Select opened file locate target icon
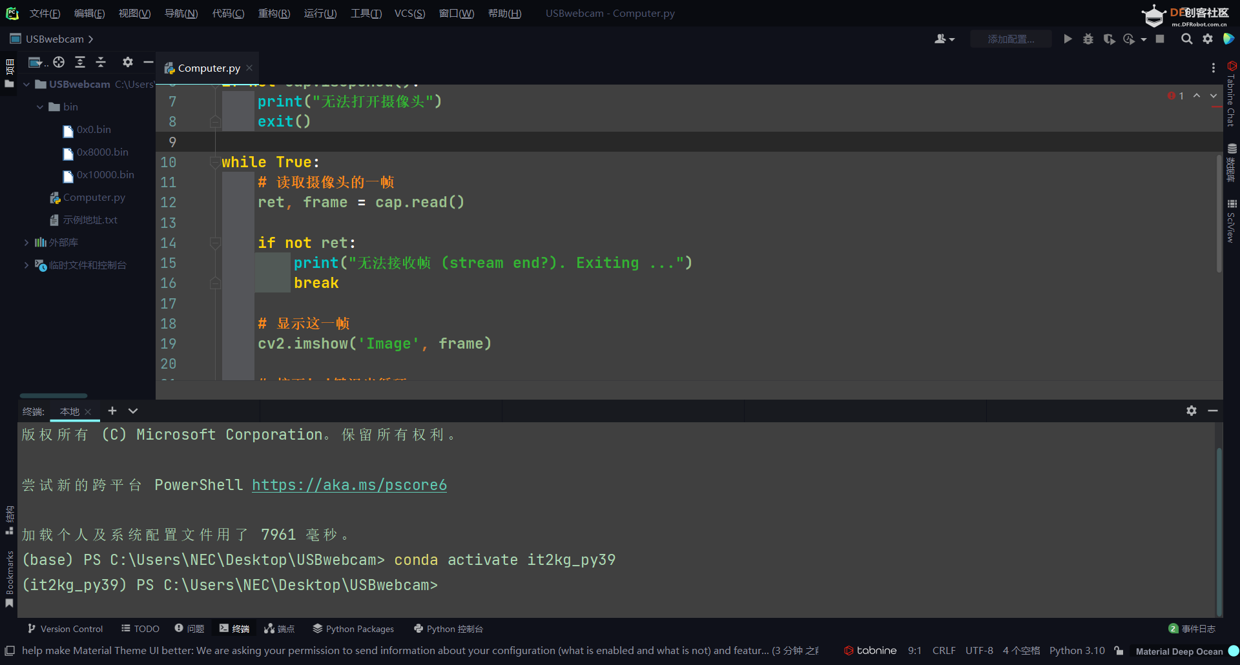Image resolution: width=1240 pixels, height=665 pixels. (x=59, y=62)
